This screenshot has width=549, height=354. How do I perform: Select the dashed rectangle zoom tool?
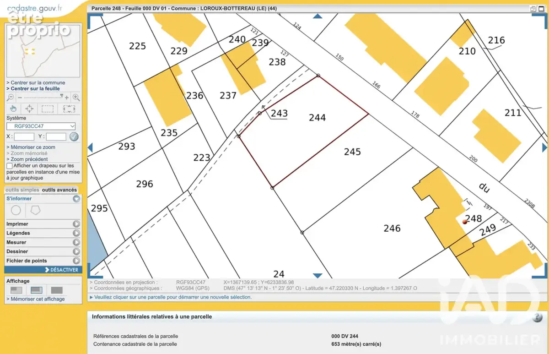pyautogui.click(x=48, y=109)
